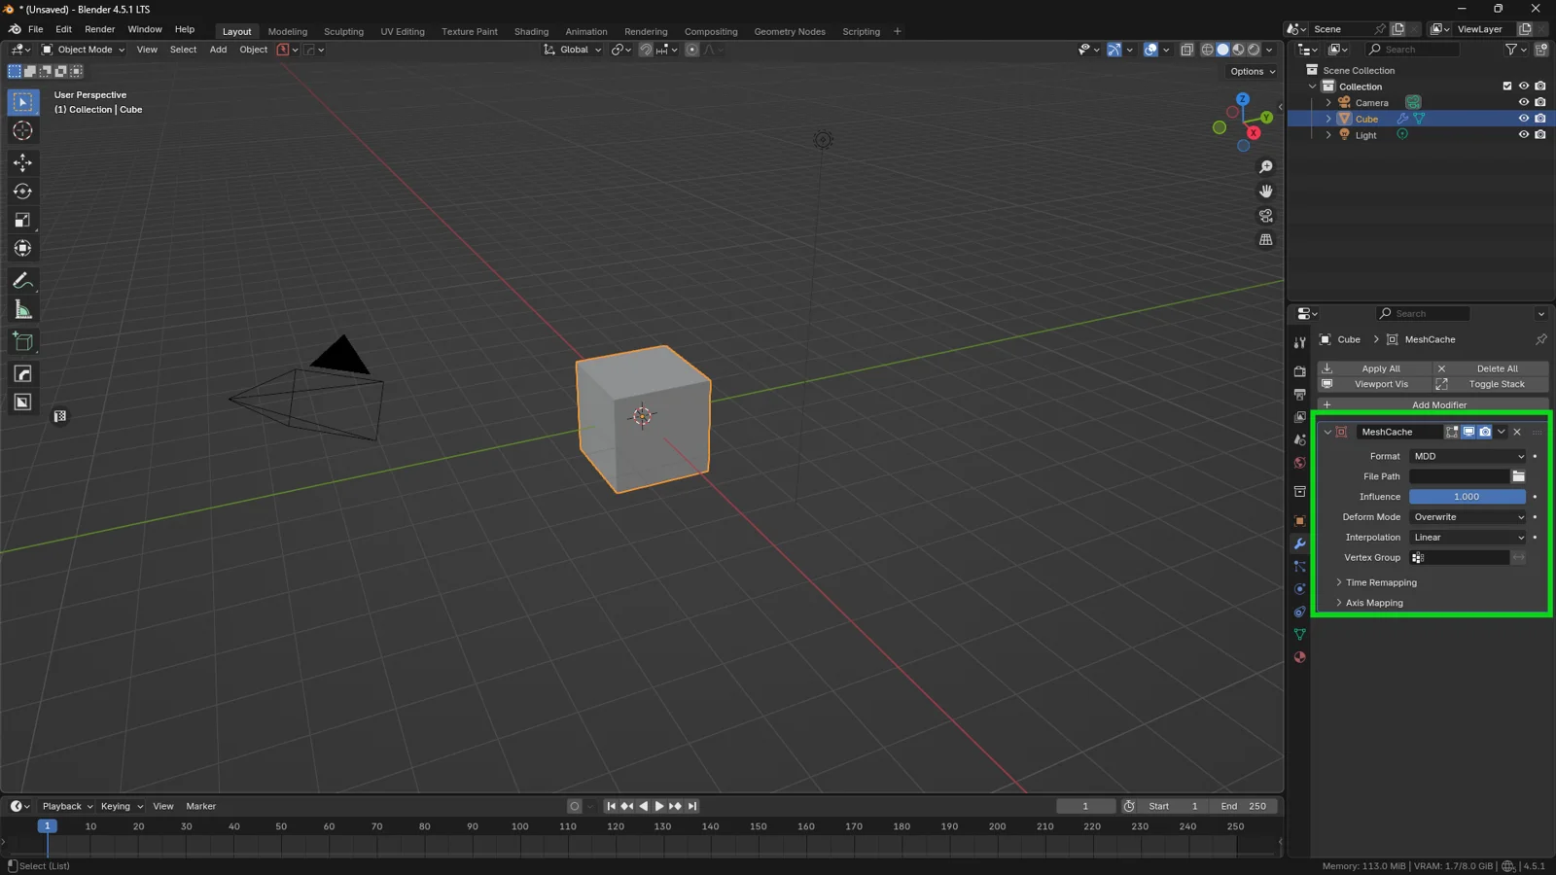Activate the Transform tool
Viewport: 1556px width, 875px height.
coord(22,249)
